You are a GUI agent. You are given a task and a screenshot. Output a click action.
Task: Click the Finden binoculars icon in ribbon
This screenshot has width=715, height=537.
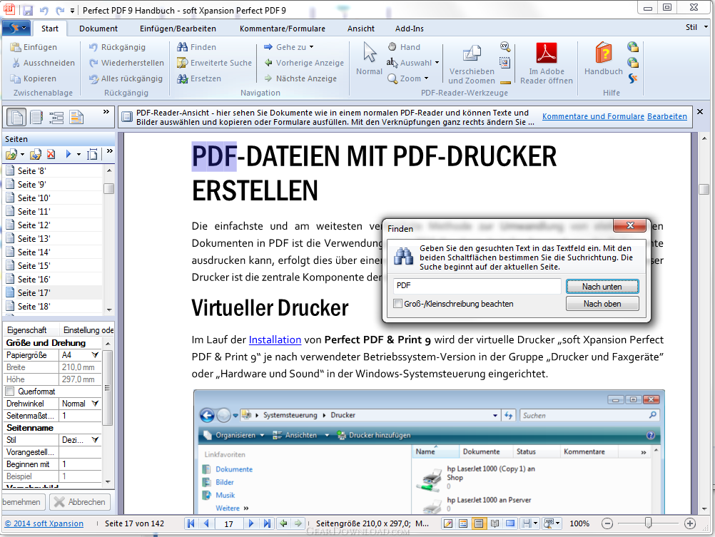click(183, 47)
